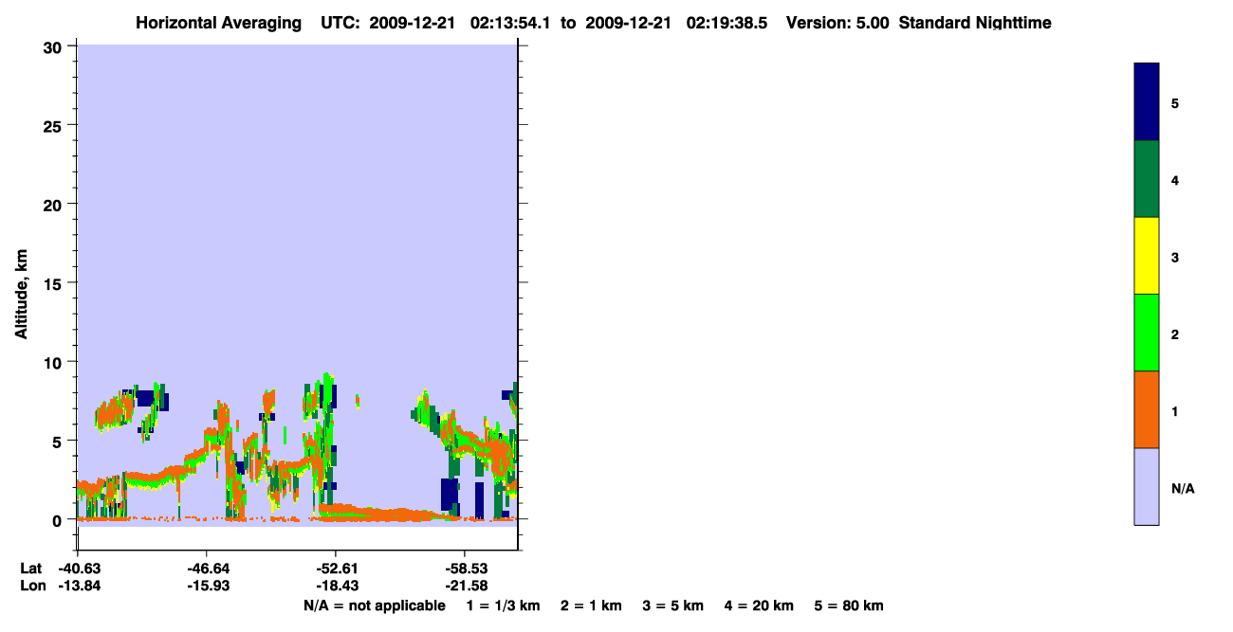Image resolution: width=1233 pixels, height=632 pixels.
Task: Click longitude value -13.84
Action: tap(78, 586)
